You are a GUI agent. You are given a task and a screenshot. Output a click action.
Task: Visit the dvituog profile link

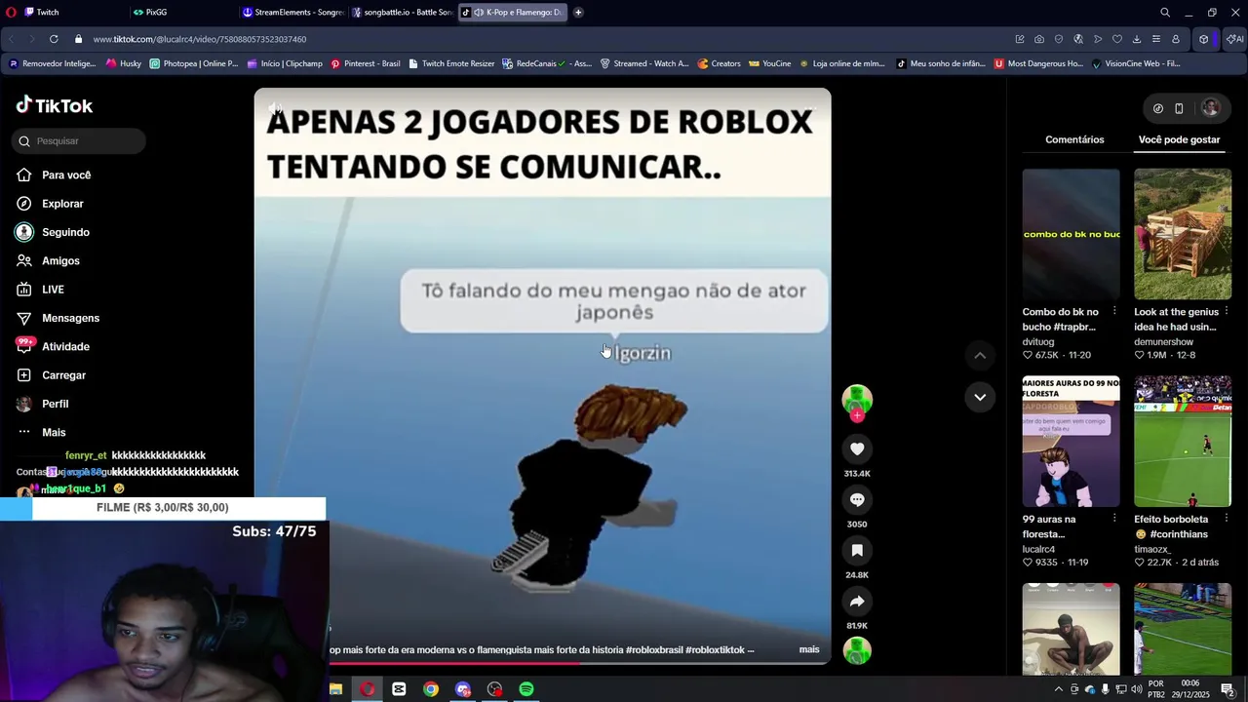(x=1038, y=342)
